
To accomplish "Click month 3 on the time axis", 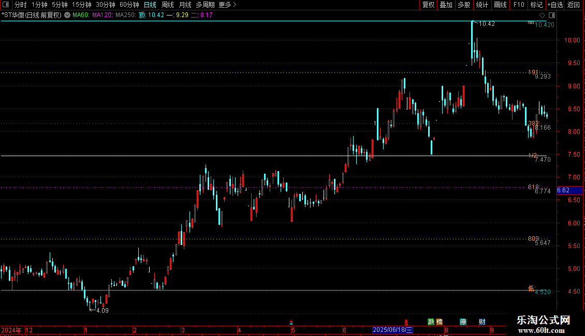I will (183, 330).
